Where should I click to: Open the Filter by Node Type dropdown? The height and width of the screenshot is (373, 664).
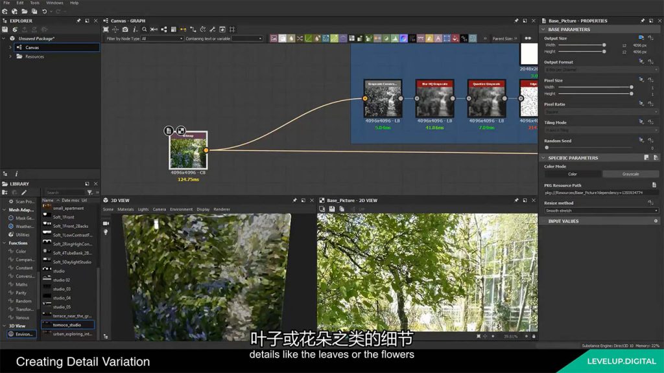162,39
